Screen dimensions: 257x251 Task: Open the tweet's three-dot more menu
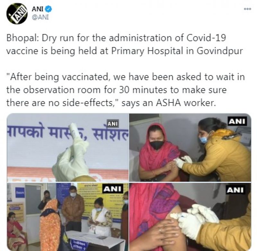pyautogui.click(x=247, y=9)
